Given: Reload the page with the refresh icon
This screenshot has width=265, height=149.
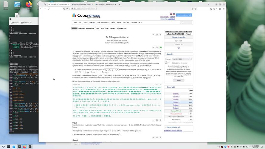Looking at the screenshot, I should pyautogui.click(x=49, y=9).
